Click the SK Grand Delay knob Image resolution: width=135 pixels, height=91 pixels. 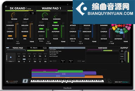tap(26, 15)
